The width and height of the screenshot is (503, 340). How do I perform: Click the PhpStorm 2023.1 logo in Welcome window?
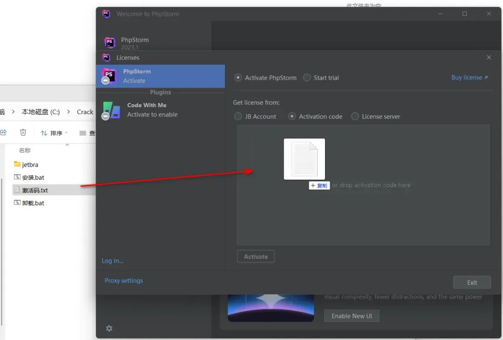tap(110, 43)
